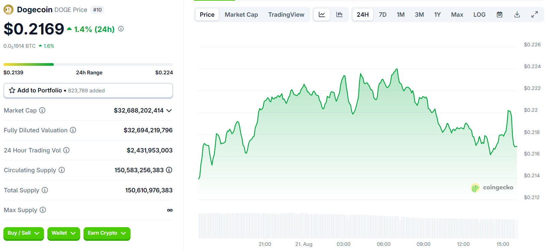554x250 pixels.
Task: Switch to line chart view icon
Action: [322, 15]
